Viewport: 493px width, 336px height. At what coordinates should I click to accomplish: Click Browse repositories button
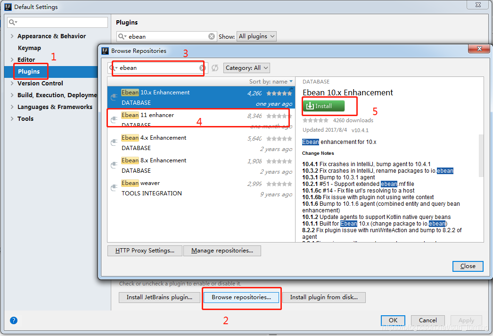(241, 297)
